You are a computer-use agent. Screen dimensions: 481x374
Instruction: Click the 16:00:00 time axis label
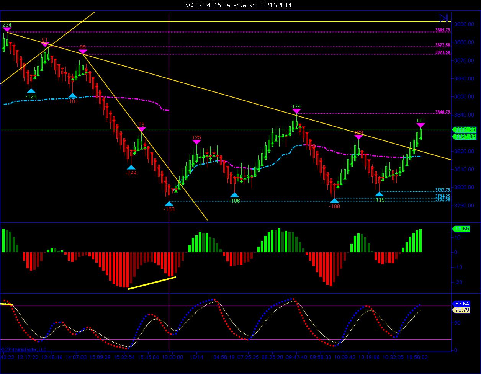click(x=173, y=357)
